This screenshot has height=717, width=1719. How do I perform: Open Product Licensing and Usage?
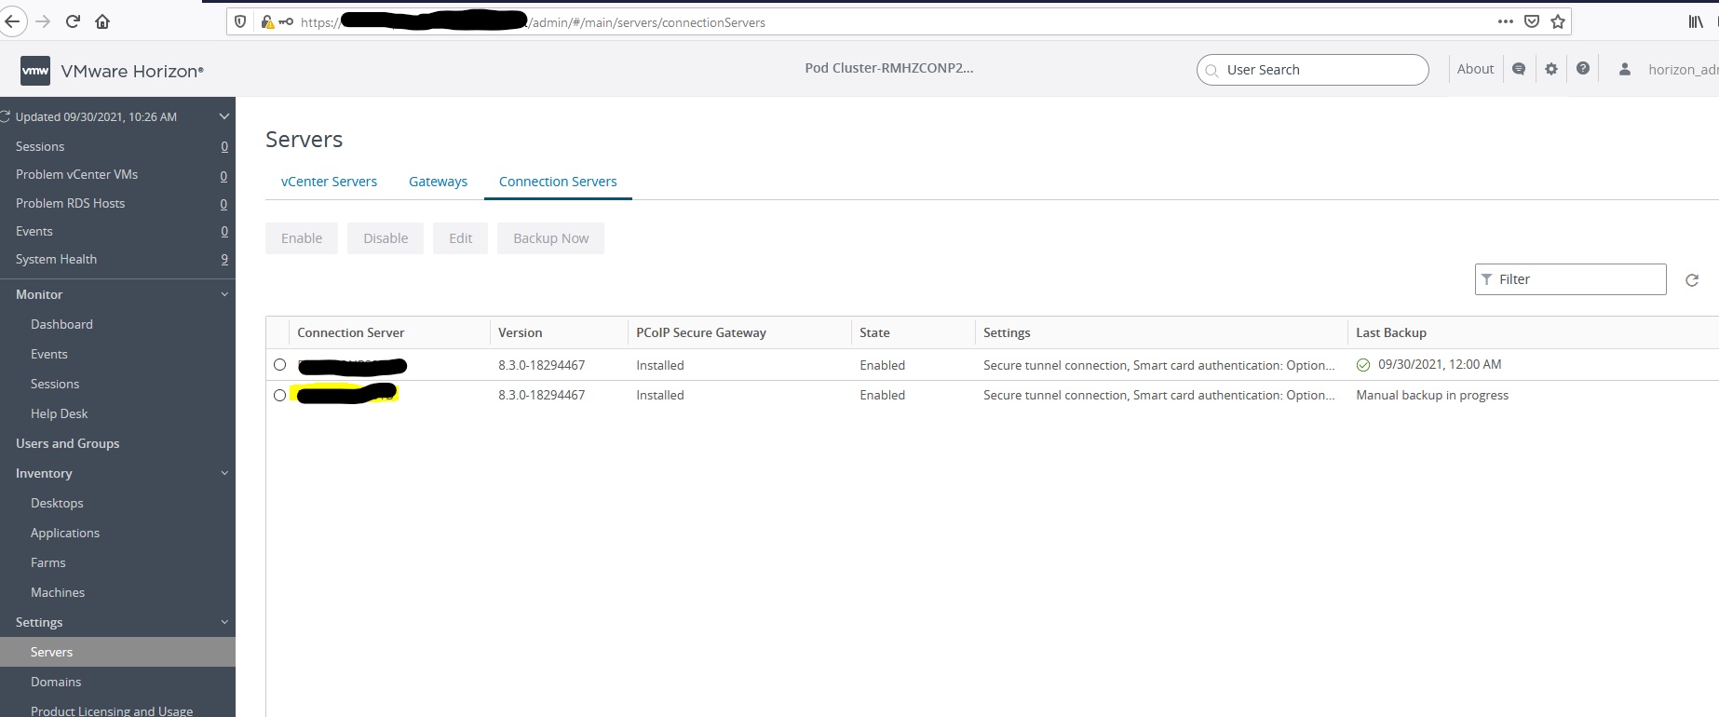click(x=112, y=710)
